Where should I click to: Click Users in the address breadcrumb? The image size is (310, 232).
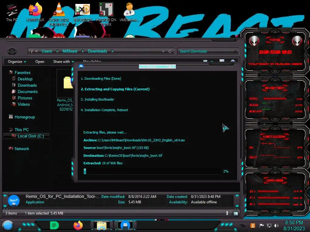coord(47,51)
